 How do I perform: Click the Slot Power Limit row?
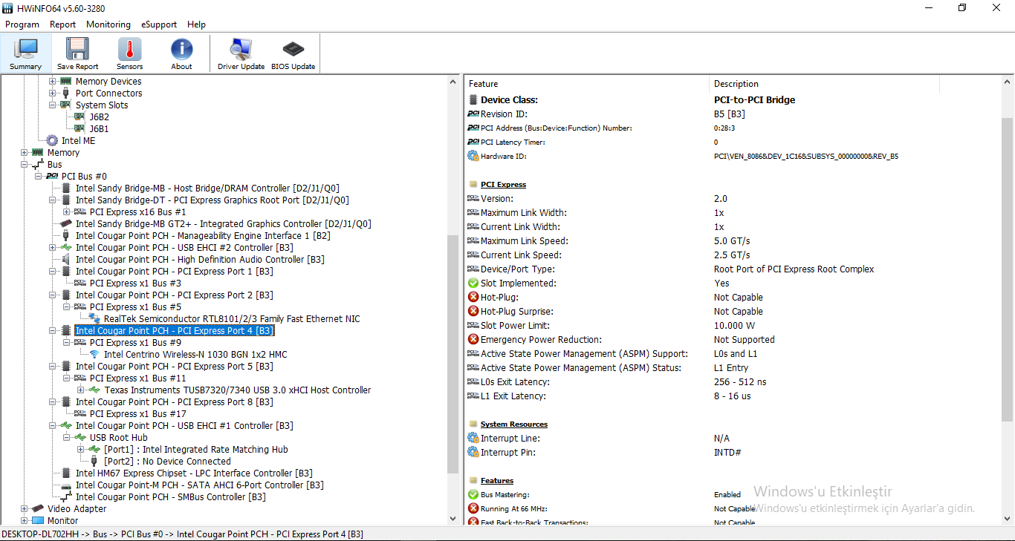point(733,325)
